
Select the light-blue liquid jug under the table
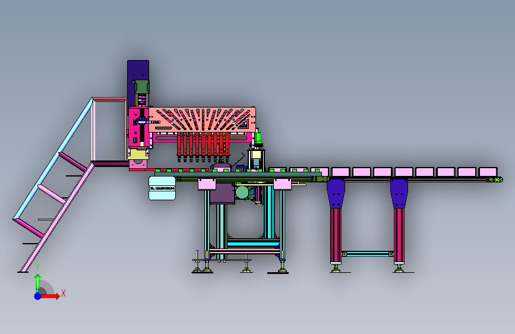pyautogui.click(x=162, y=188)
